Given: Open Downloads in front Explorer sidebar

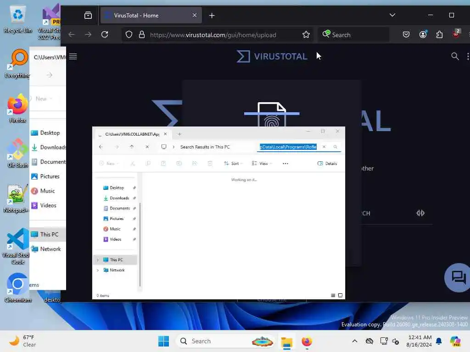Looking at the screenshot, I should tap(119, 198).
